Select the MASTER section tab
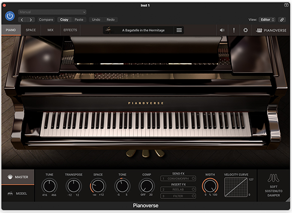Image resolution: width=292 pixels, height=213 pixels. (x=18, y=177)
